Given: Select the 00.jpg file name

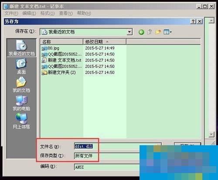Looking at the screenshot, I should (53, 48).
